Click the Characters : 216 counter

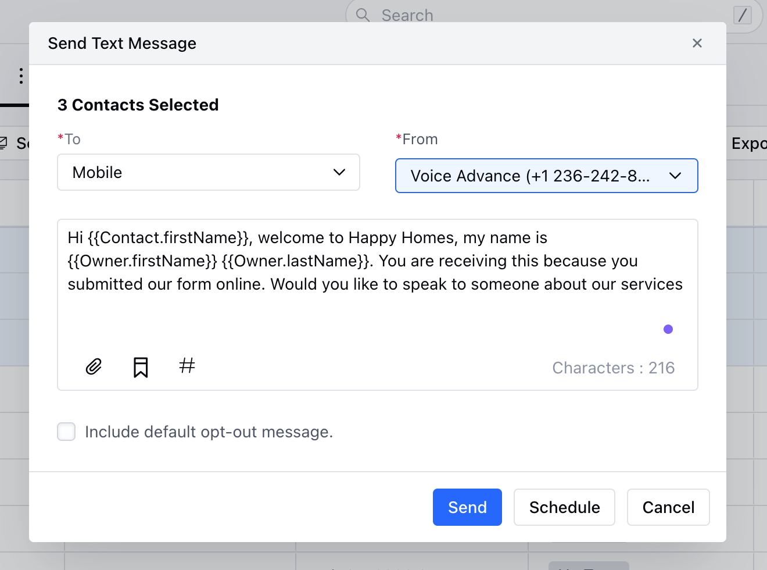point(614,368)
